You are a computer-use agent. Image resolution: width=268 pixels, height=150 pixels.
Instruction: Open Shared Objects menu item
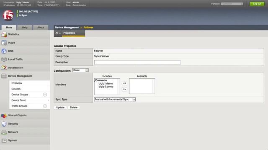click(17, 115)
